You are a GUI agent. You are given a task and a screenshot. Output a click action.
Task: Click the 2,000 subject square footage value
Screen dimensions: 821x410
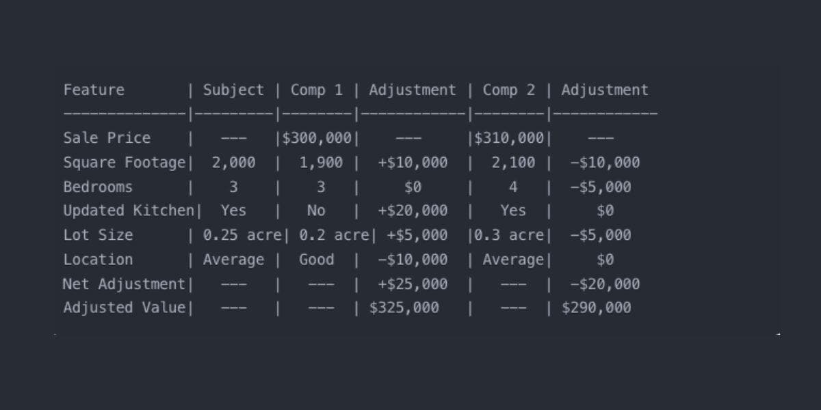click(x=233, y=163)
